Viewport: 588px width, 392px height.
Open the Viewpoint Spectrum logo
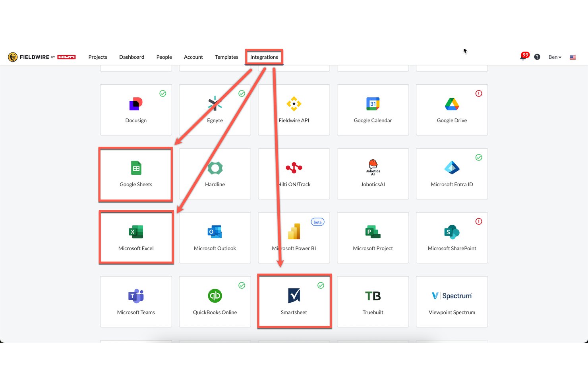[x=452, y=296]
